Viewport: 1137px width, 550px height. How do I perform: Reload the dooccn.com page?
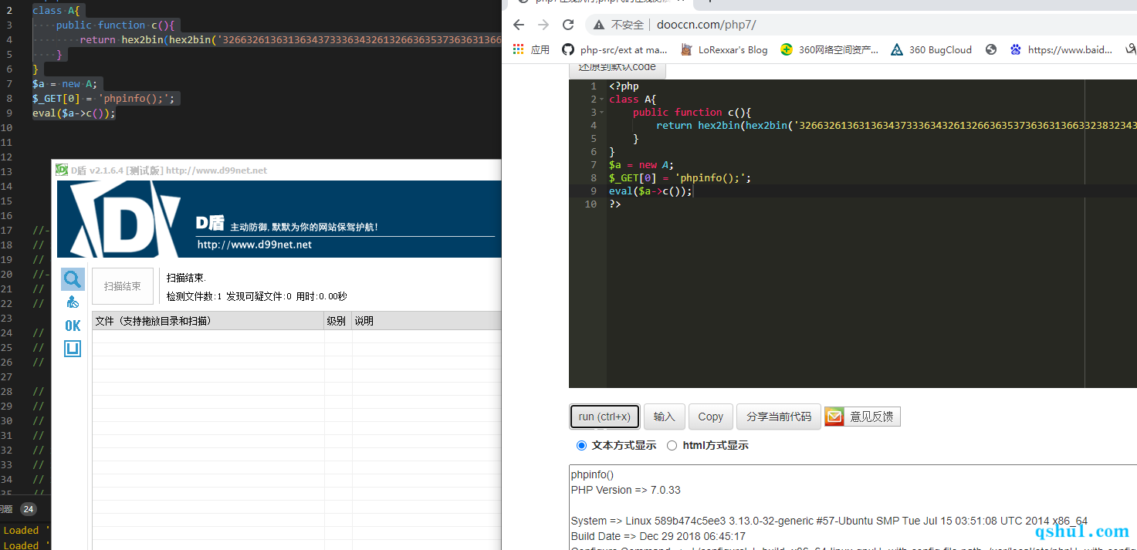click(x=570, y=25)
